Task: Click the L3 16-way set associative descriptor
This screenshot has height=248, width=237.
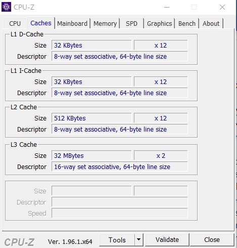Action: (x=120, y=167)
